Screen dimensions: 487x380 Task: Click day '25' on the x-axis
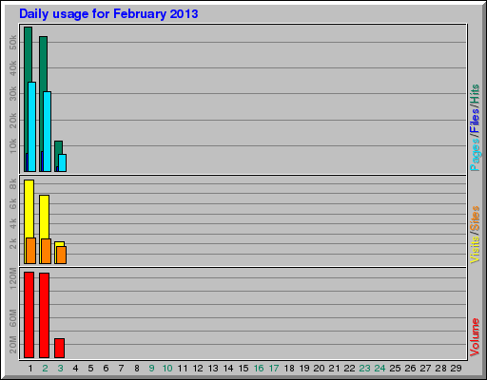point(395,369)
